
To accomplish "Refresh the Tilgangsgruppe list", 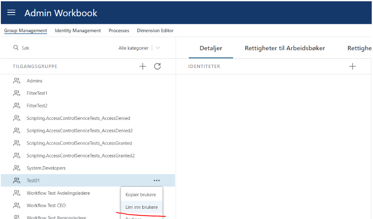I will pos(157,66).
